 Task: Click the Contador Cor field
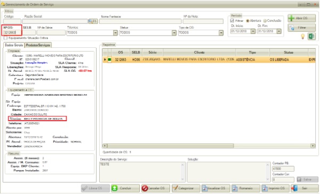point(283,180)
